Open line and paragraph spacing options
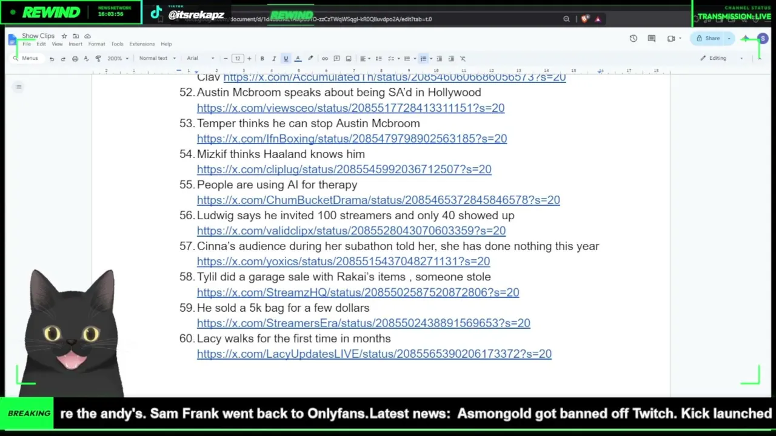This screenshot has height=436, width=776. (x=378, y=59)
